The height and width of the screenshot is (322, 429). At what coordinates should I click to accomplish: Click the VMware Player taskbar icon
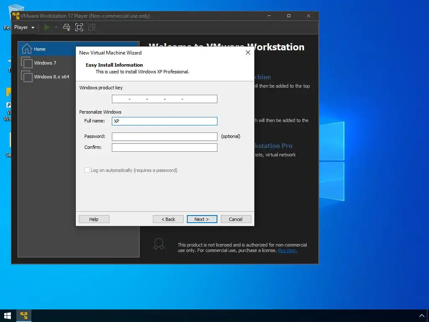(x=24, y=316)
